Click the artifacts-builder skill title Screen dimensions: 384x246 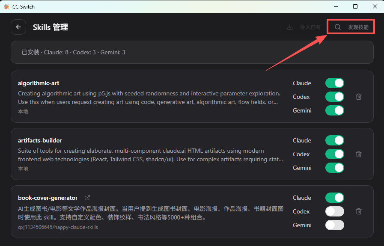click(40, 140)
